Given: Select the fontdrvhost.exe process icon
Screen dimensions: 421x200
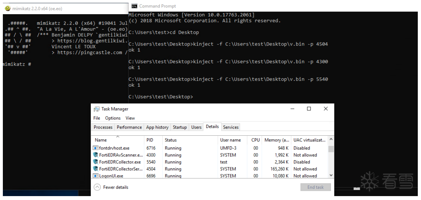Looking at the screenshot, I should (x=95, y=148).
